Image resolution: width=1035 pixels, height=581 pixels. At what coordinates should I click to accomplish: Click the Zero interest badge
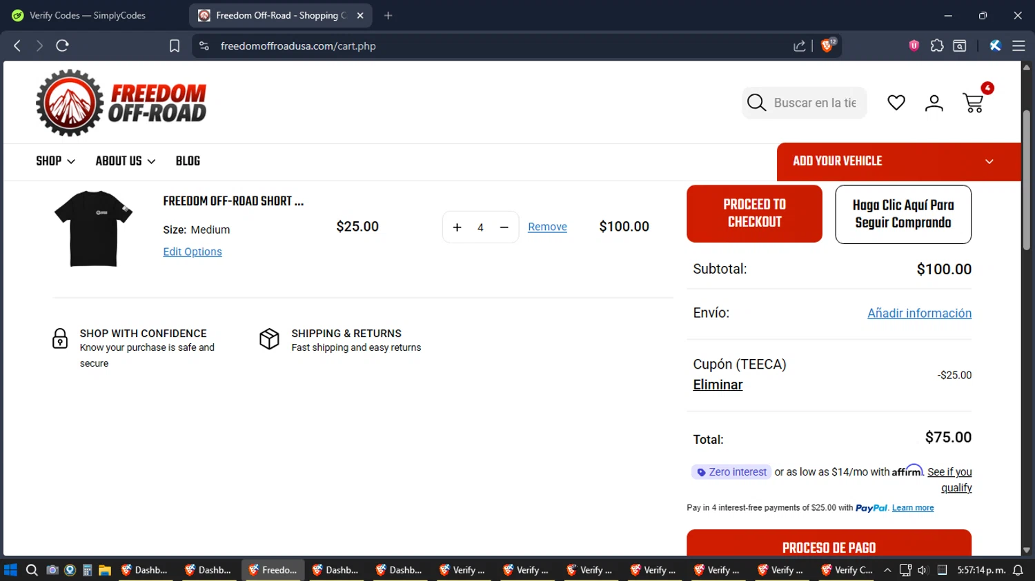click(731, 472)
